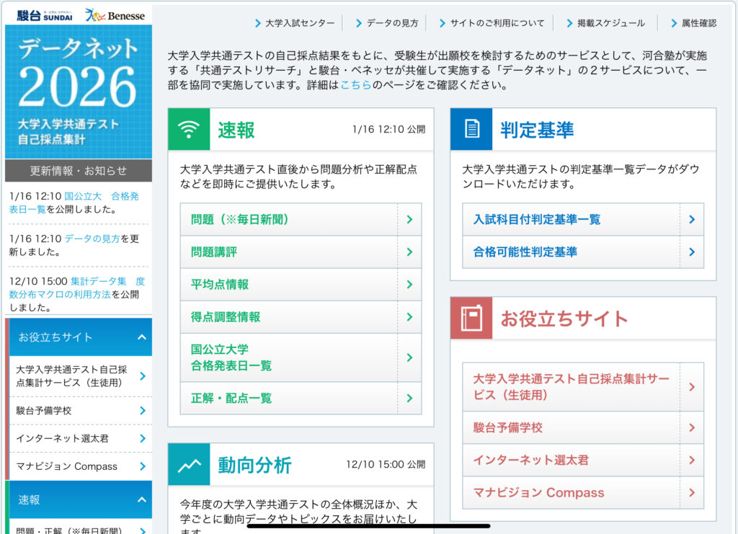
Task: Click the 駿台 SUNDAI logo
Action: [43, 14]
